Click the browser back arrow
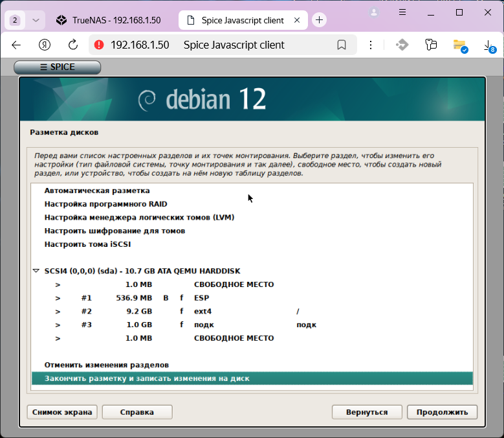This screenshot has width=504, height=438. 16,45
